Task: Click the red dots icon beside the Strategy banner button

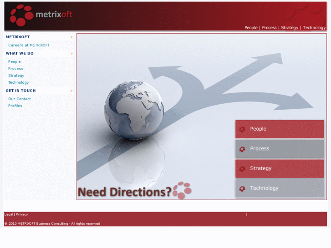Action: click(242, 169)
